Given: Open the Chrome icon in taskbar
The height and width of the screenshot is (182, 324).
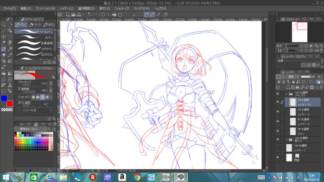Looking at the screenshot, I should click(x=137, y=177).
